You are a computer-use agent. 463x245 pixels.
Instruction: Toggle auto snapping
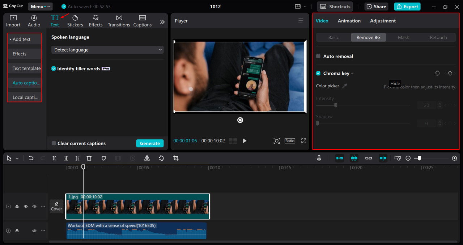(x=354, y=158)
